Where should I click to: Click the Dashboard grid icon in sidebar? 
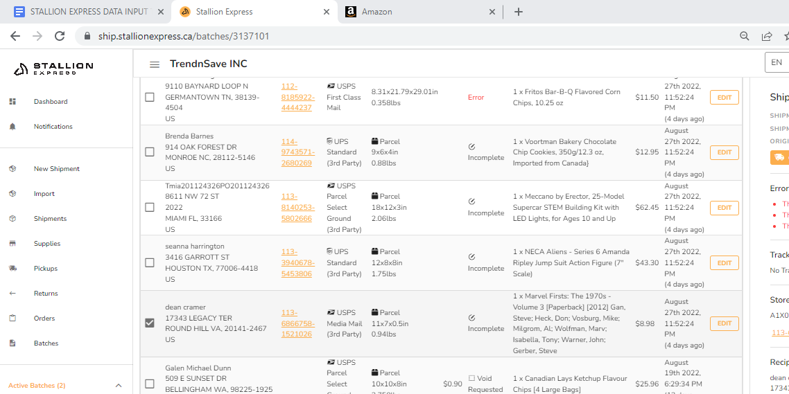(x=12, y=102)
